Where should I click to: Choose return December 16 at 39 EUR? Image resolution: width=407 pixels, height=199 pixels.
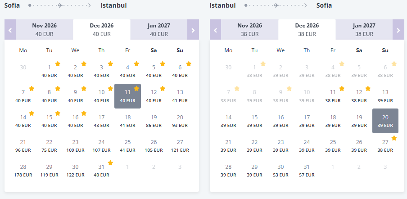[x=280, y=121]
